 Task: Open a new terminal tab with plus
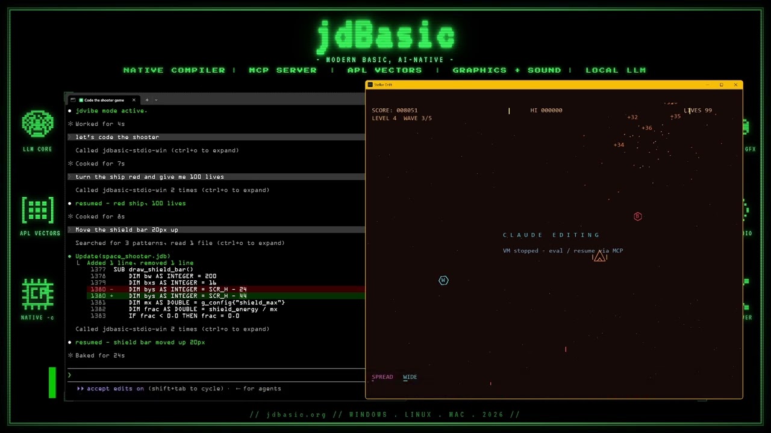point(146,100)
